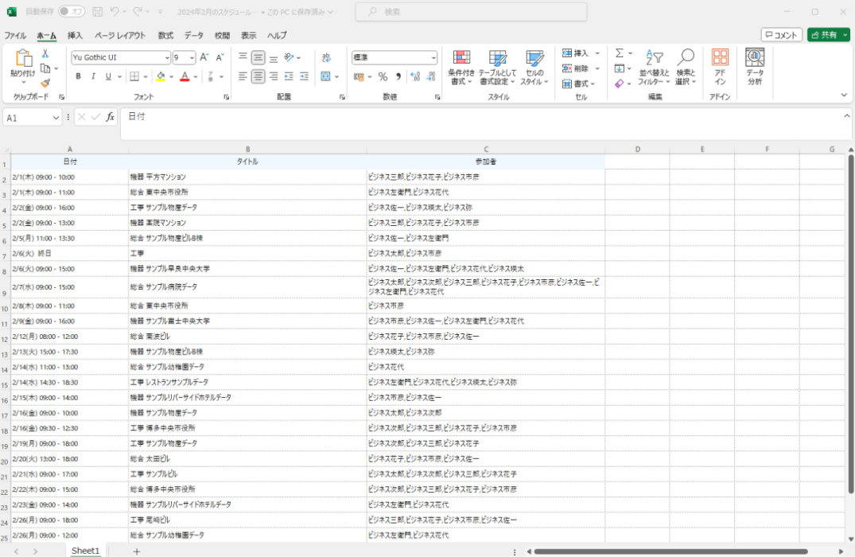The width and height of the screenshot is (855, 557).
Task: Click the Merge and Center icon
Action: point(325,76)
